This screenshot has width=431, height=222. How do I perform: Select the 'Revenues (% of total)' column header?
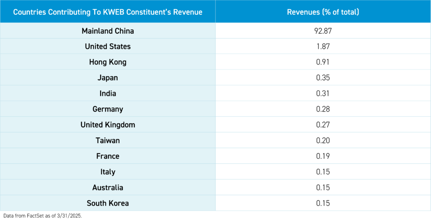pos(323,12)
